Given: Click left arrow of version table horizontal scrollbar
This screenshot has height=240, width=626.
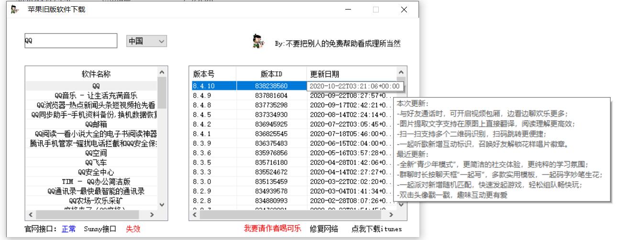Looking at the screenshot, I should click(x=194, y=215).
